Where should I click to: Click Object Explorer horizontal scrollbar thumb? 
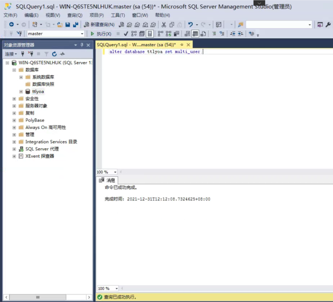point(38,297)
